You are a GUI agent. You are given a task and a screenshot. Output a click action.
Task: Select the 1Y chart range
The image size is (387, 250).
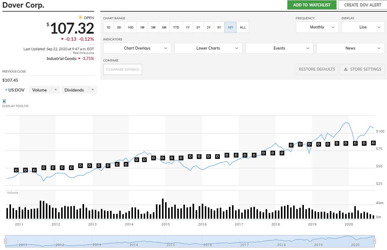point(188,27)
